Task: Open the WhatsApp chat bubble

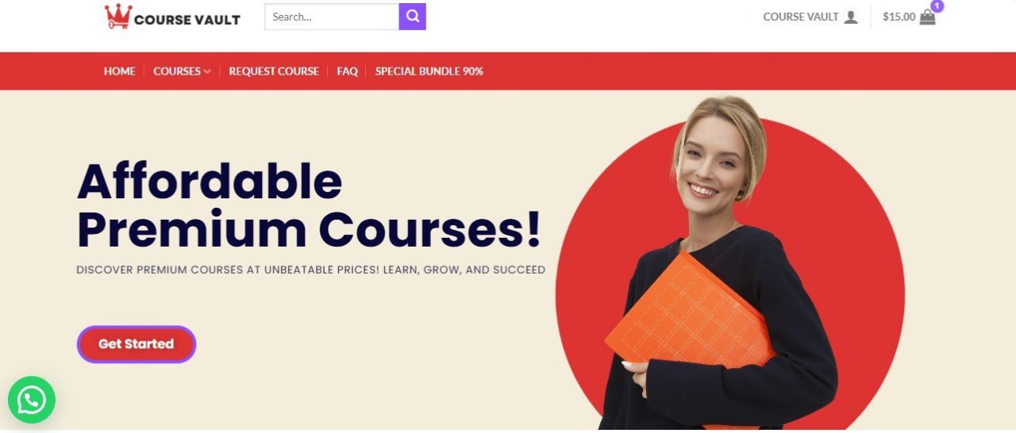Action: click(32, 400)
